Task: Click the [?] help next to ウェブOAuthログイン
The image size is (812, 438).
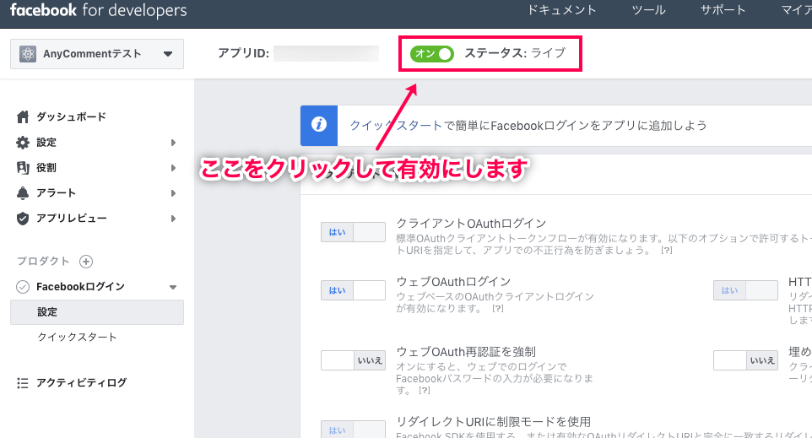Action: 498,309
